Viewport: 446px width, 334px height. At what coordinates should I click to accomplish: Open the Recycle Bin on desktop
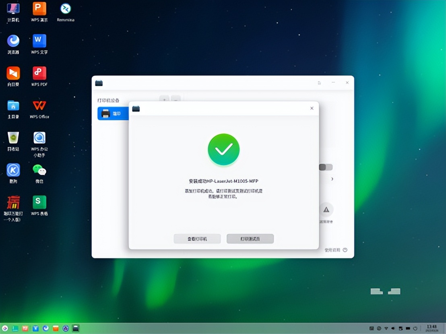[x=12, y=138]
